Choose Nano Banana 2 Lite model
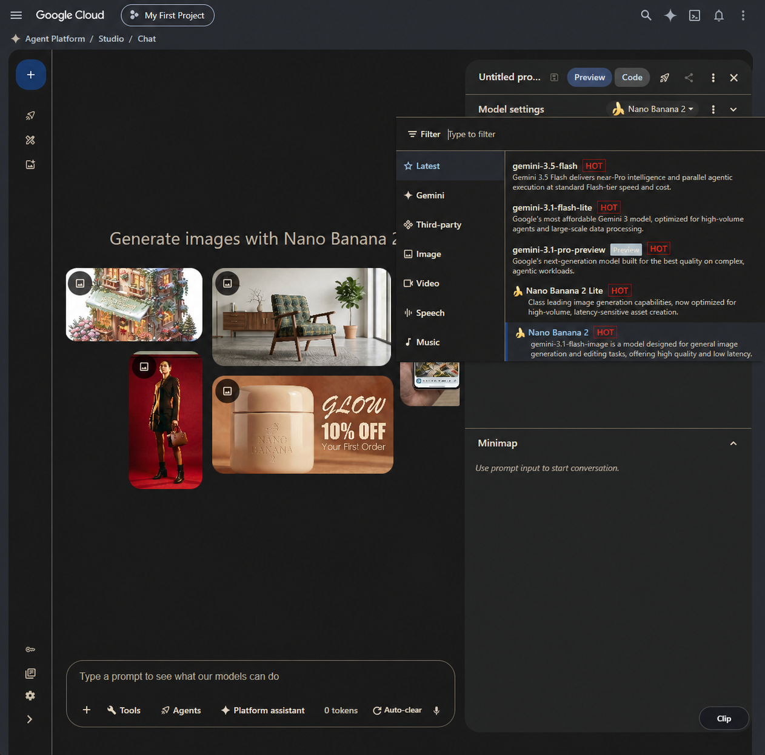765x755 pixels. point(635,301)
